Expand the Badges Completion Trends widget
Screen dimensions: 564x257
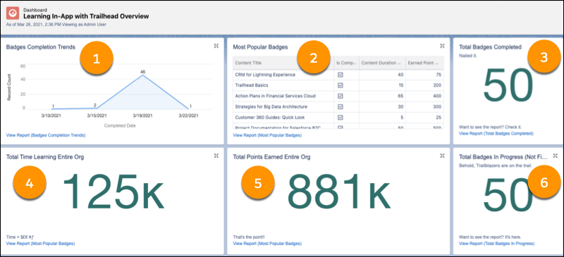coord(216,46)
